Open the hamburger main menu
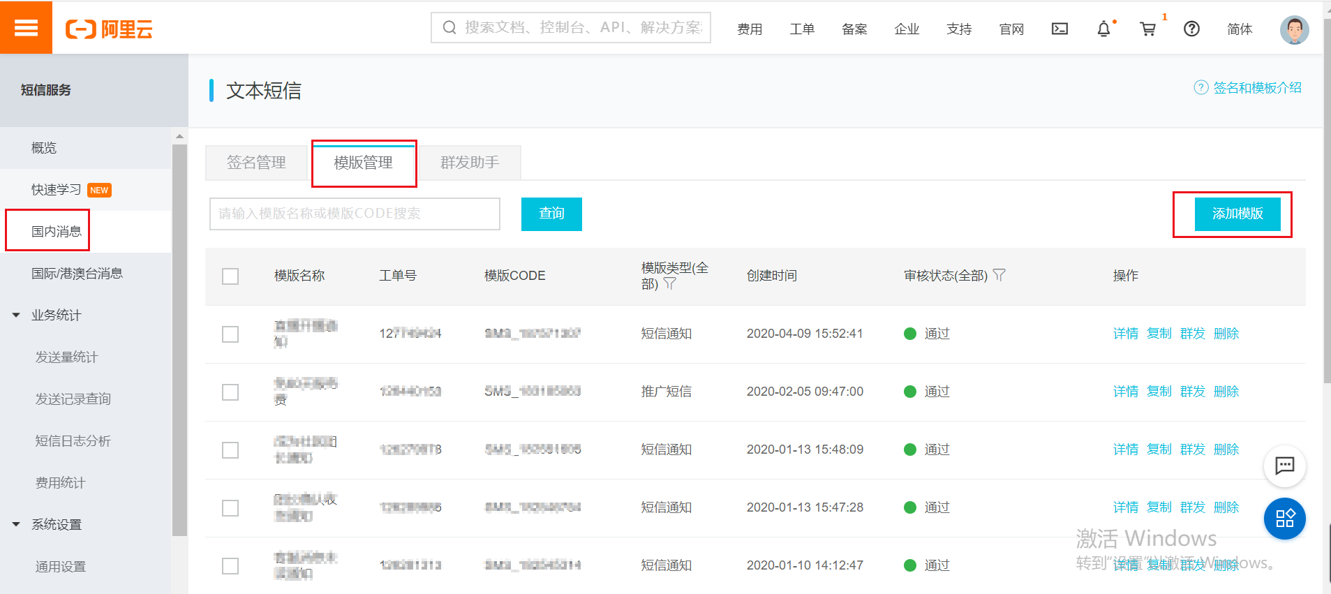This screenshot has width=1331, height=594. tap(26, 27)
